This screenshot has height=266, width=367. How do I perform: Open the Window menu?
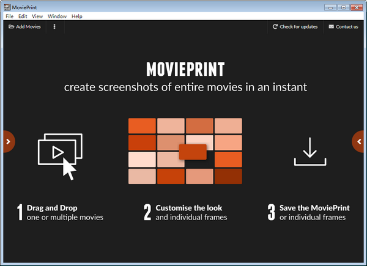coord(57,16)
